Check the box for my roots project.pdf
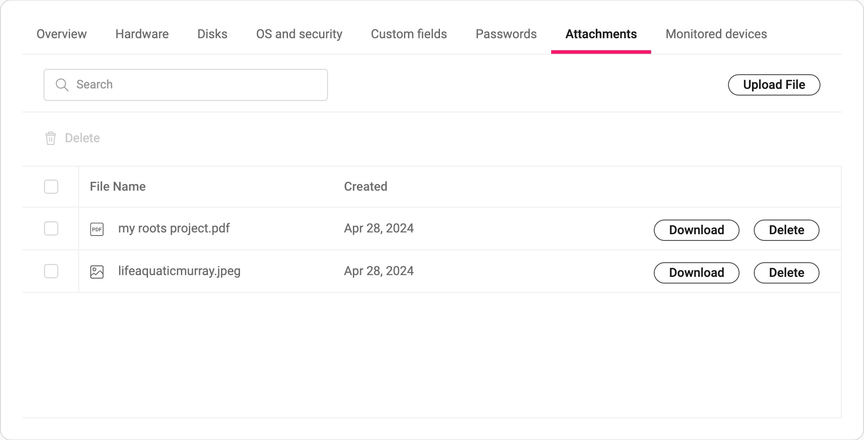The image size is (864, 440). (51, 228)
